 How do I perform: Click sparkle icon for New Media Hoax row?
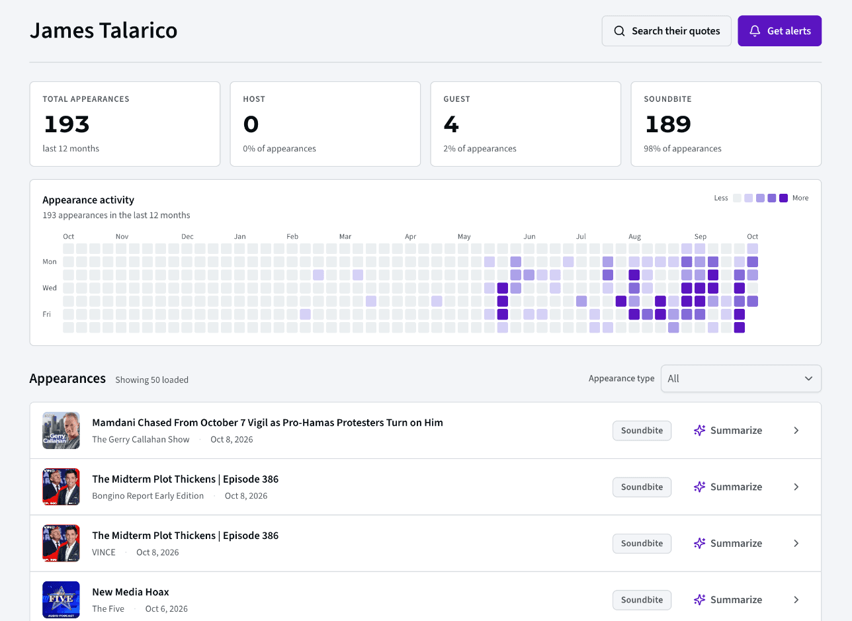pyautogui.click(x=700, y=600)
